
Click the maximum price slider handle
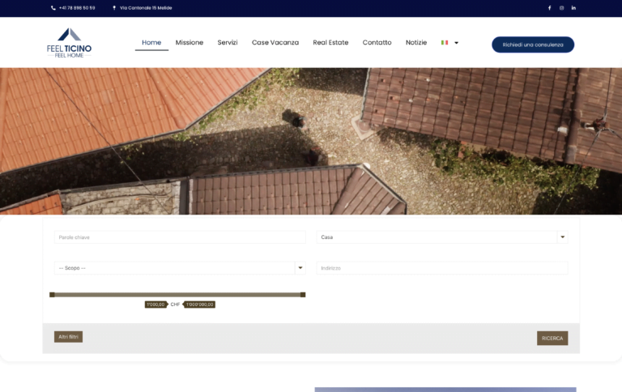(303, 294)
